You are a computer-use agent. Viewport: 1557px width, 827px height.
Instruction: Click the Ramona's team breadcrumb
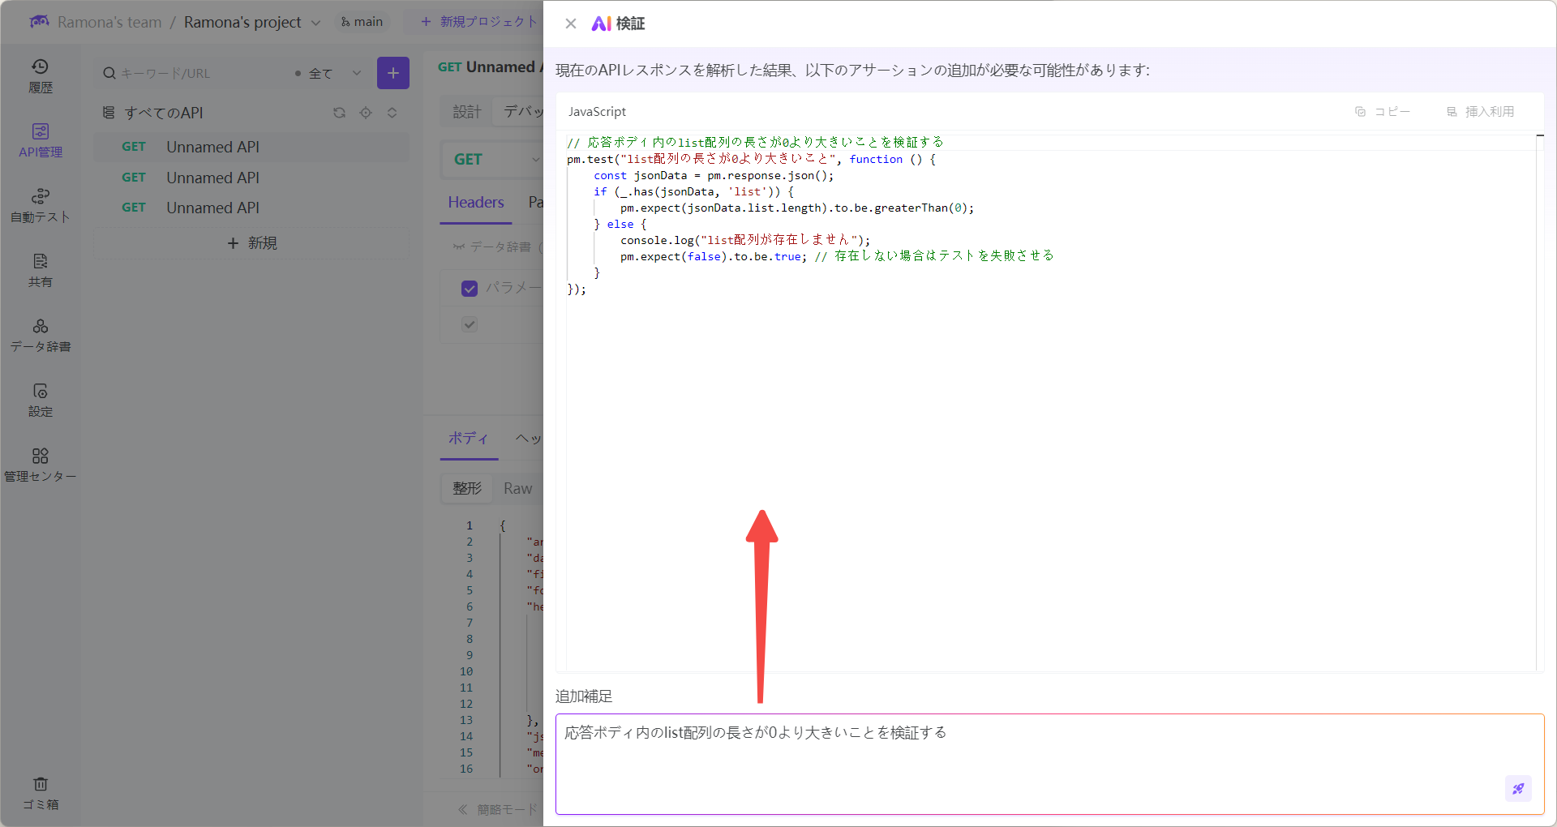pos(109,22)
